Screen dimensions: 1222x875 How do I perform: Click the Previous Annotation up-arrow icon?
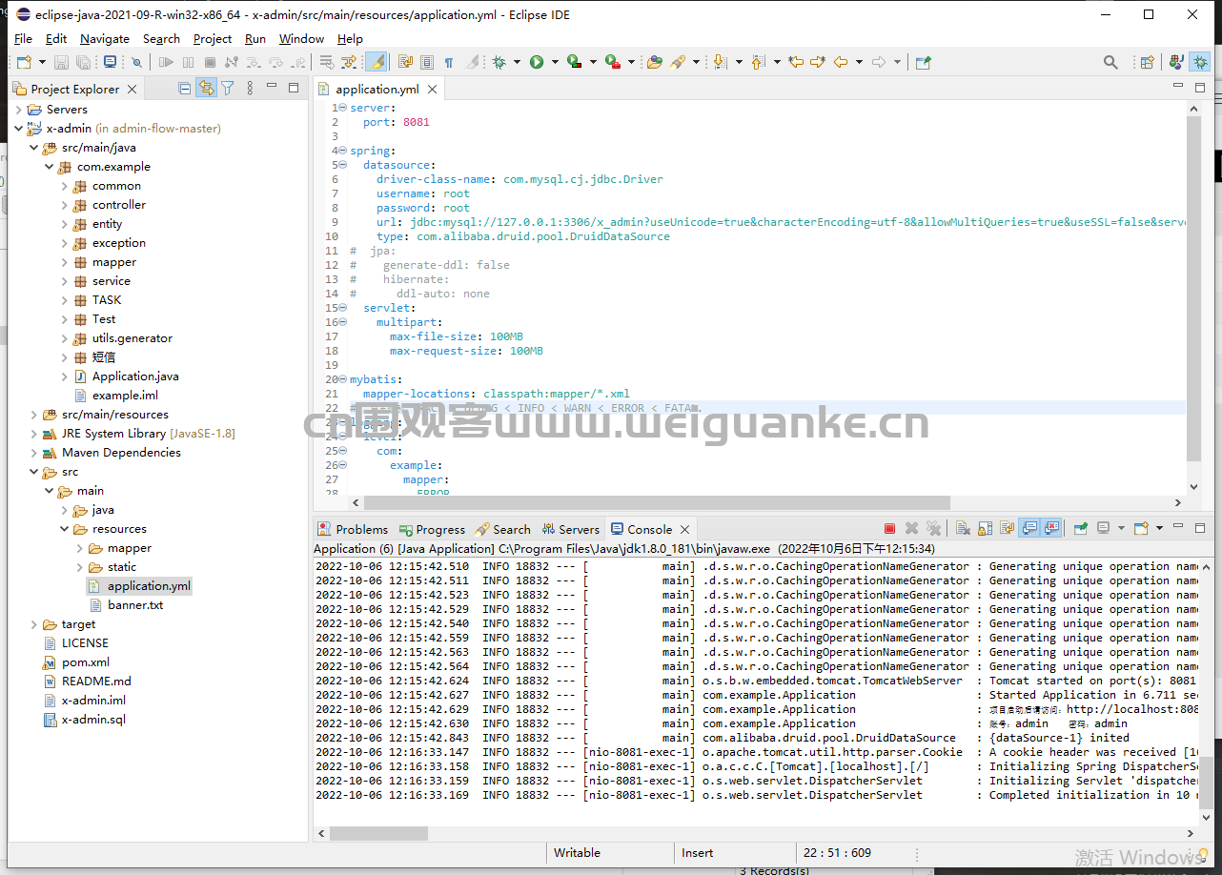pos(758,62)
